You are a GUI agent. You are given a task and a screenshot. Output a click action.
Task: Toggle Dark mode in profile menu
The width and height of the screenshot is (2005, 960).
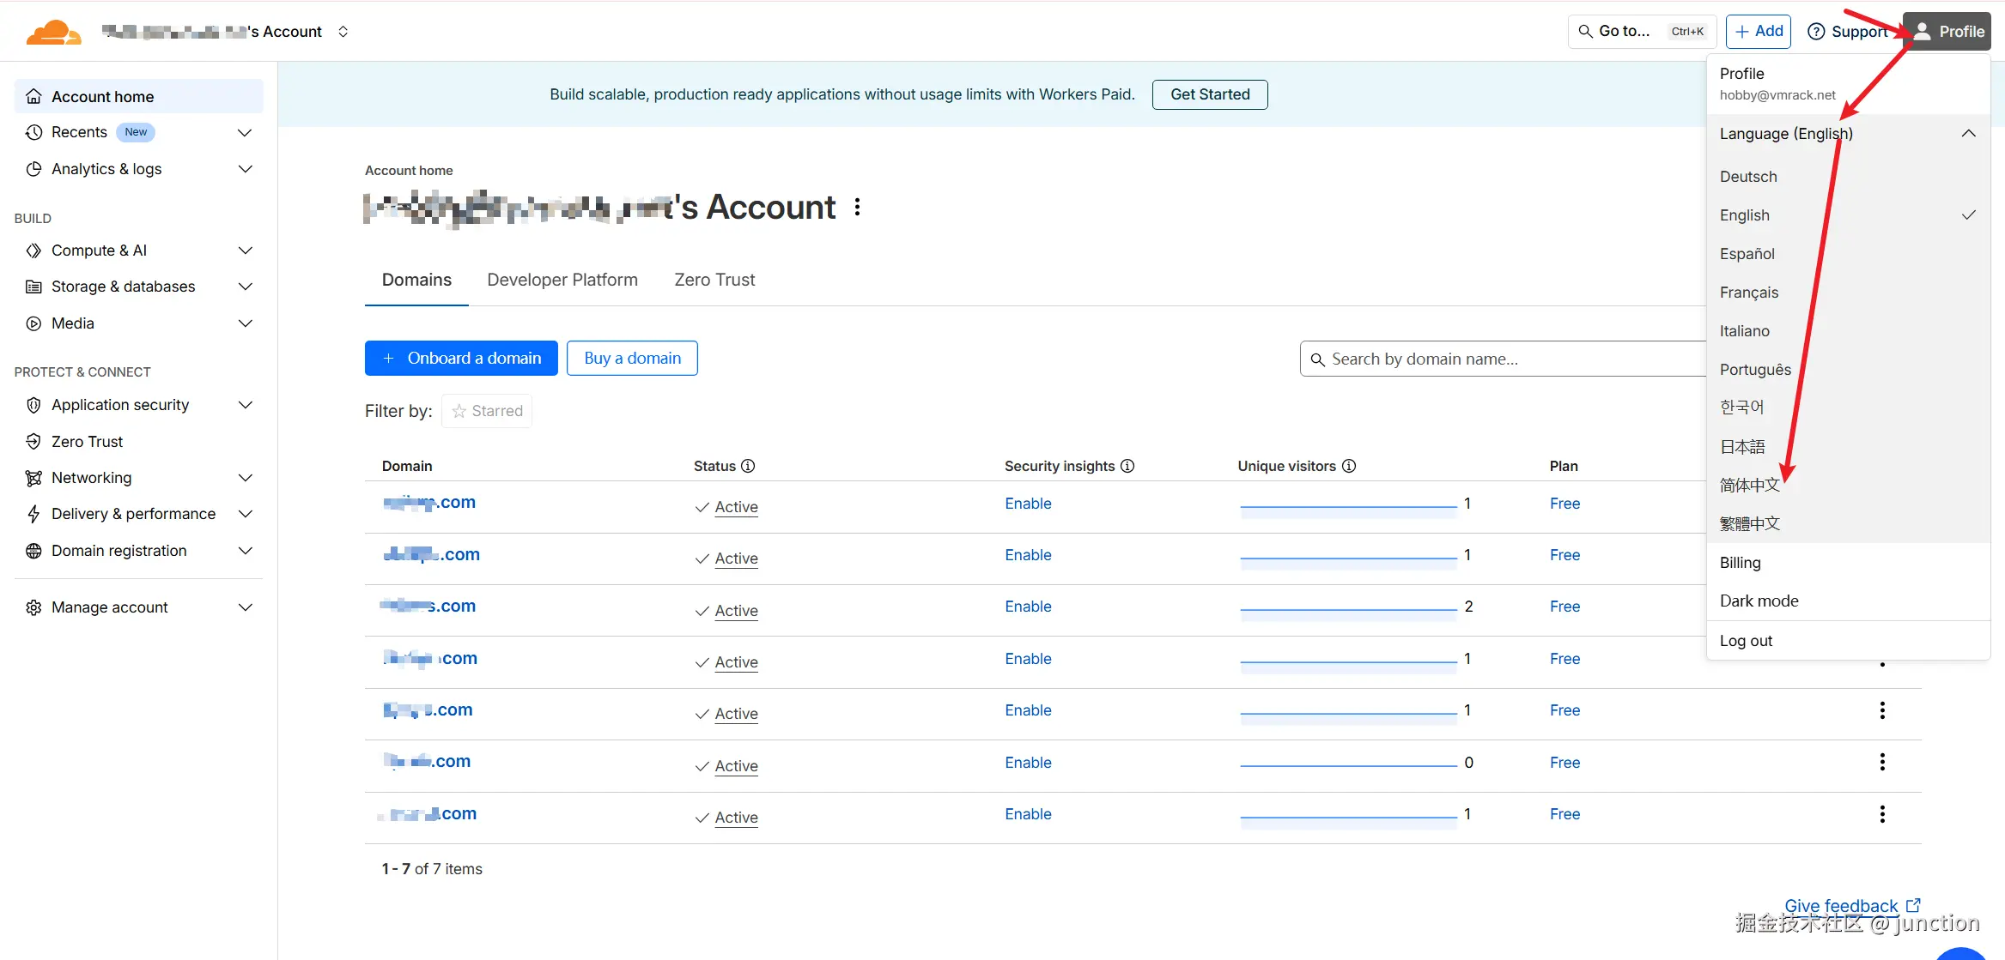tap(1759, 601)
